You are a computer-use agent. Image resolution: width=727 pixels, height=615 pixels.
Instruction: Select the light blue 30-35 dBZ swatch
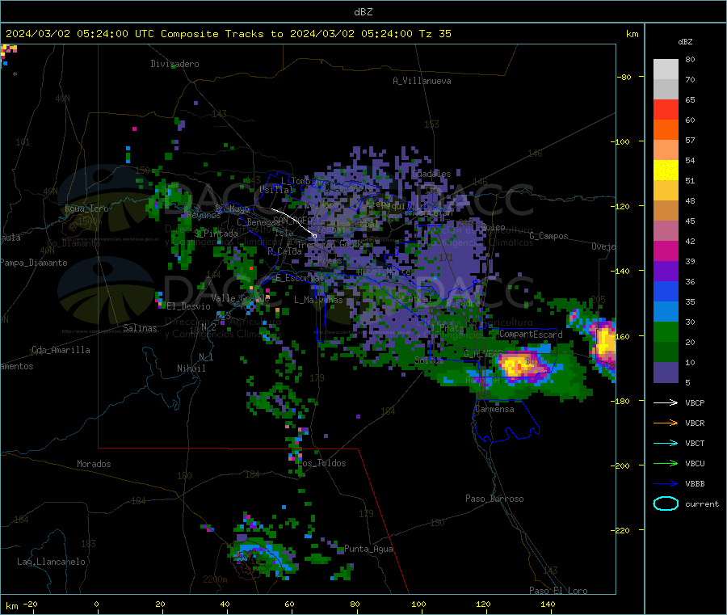[x=666, y=312]
